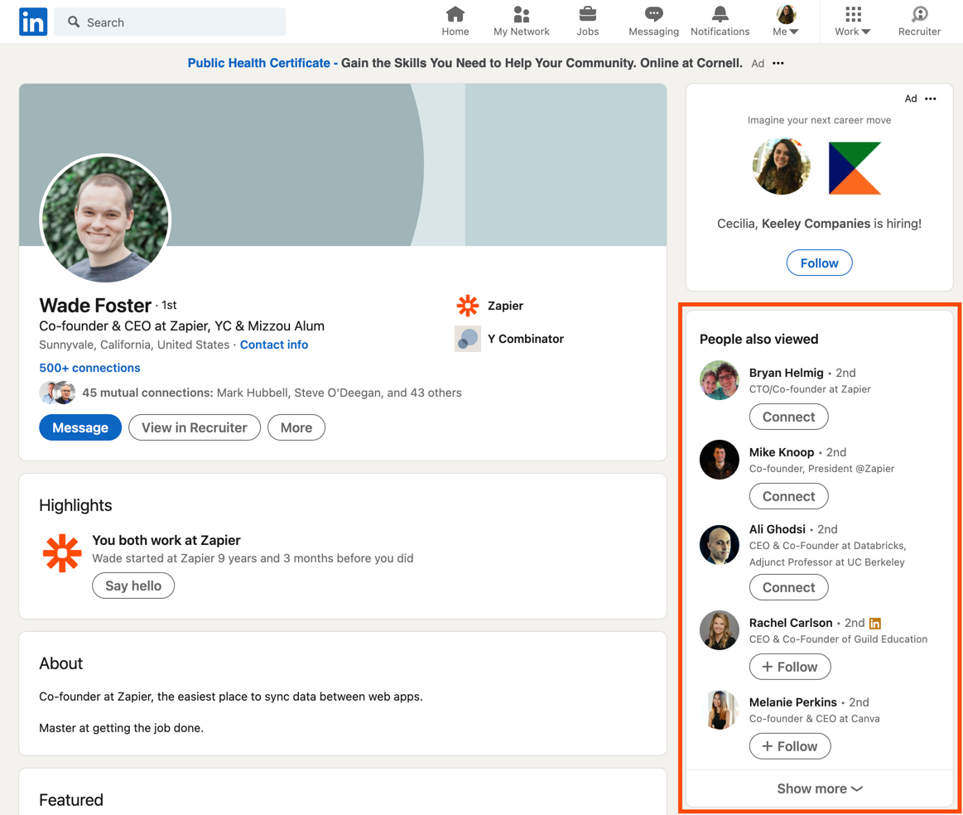This screenshot has height=815, width=963.
Task: Open Work apps grid dropdown
Action: pos(852,22)
